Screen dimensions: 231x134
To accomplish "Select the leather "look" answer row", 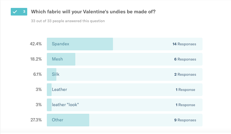I will (125, 105).
